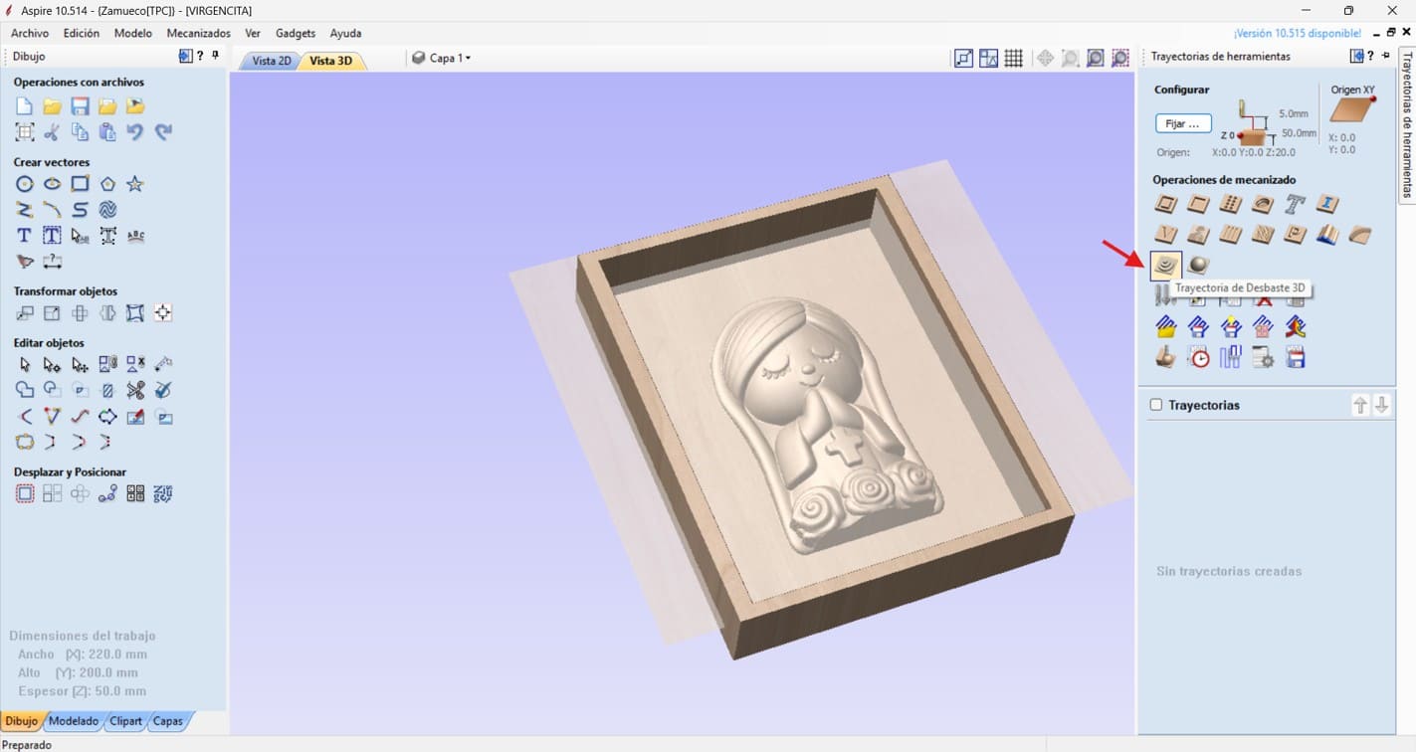Select the spiral texture vector tool
The height and width of the screenshot is (752, 1416).
coord(107,210)
